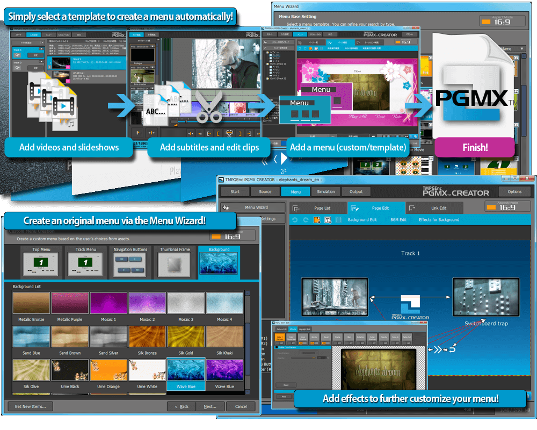Image resolution: width=537 pixels, height=430 pixels.
Task: Switch to Picture Edit tab in Menu Item Edit
Action: tap(282, 329)
